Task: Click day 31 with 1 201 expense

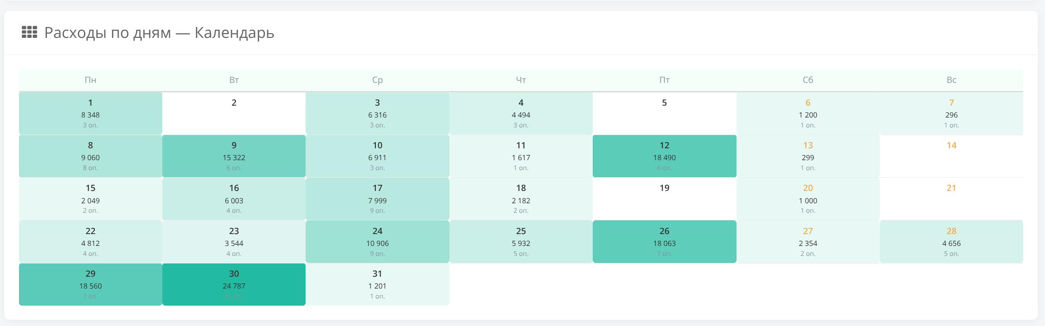Action: (377, 284)
